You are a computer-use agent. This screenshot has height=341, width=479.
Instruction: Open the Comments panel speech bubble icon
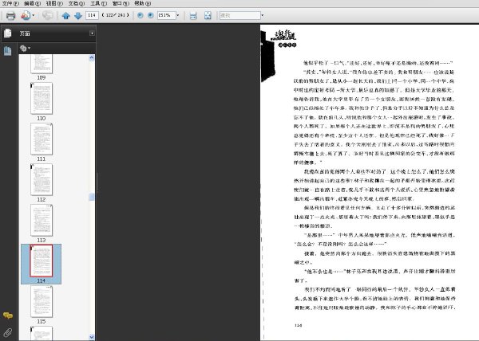click(x=8, y=316)
